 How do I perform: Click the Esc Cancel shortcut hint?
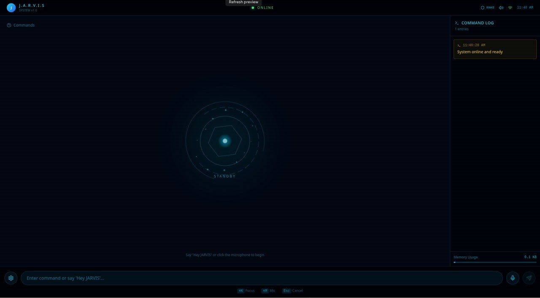coord(292,290)
